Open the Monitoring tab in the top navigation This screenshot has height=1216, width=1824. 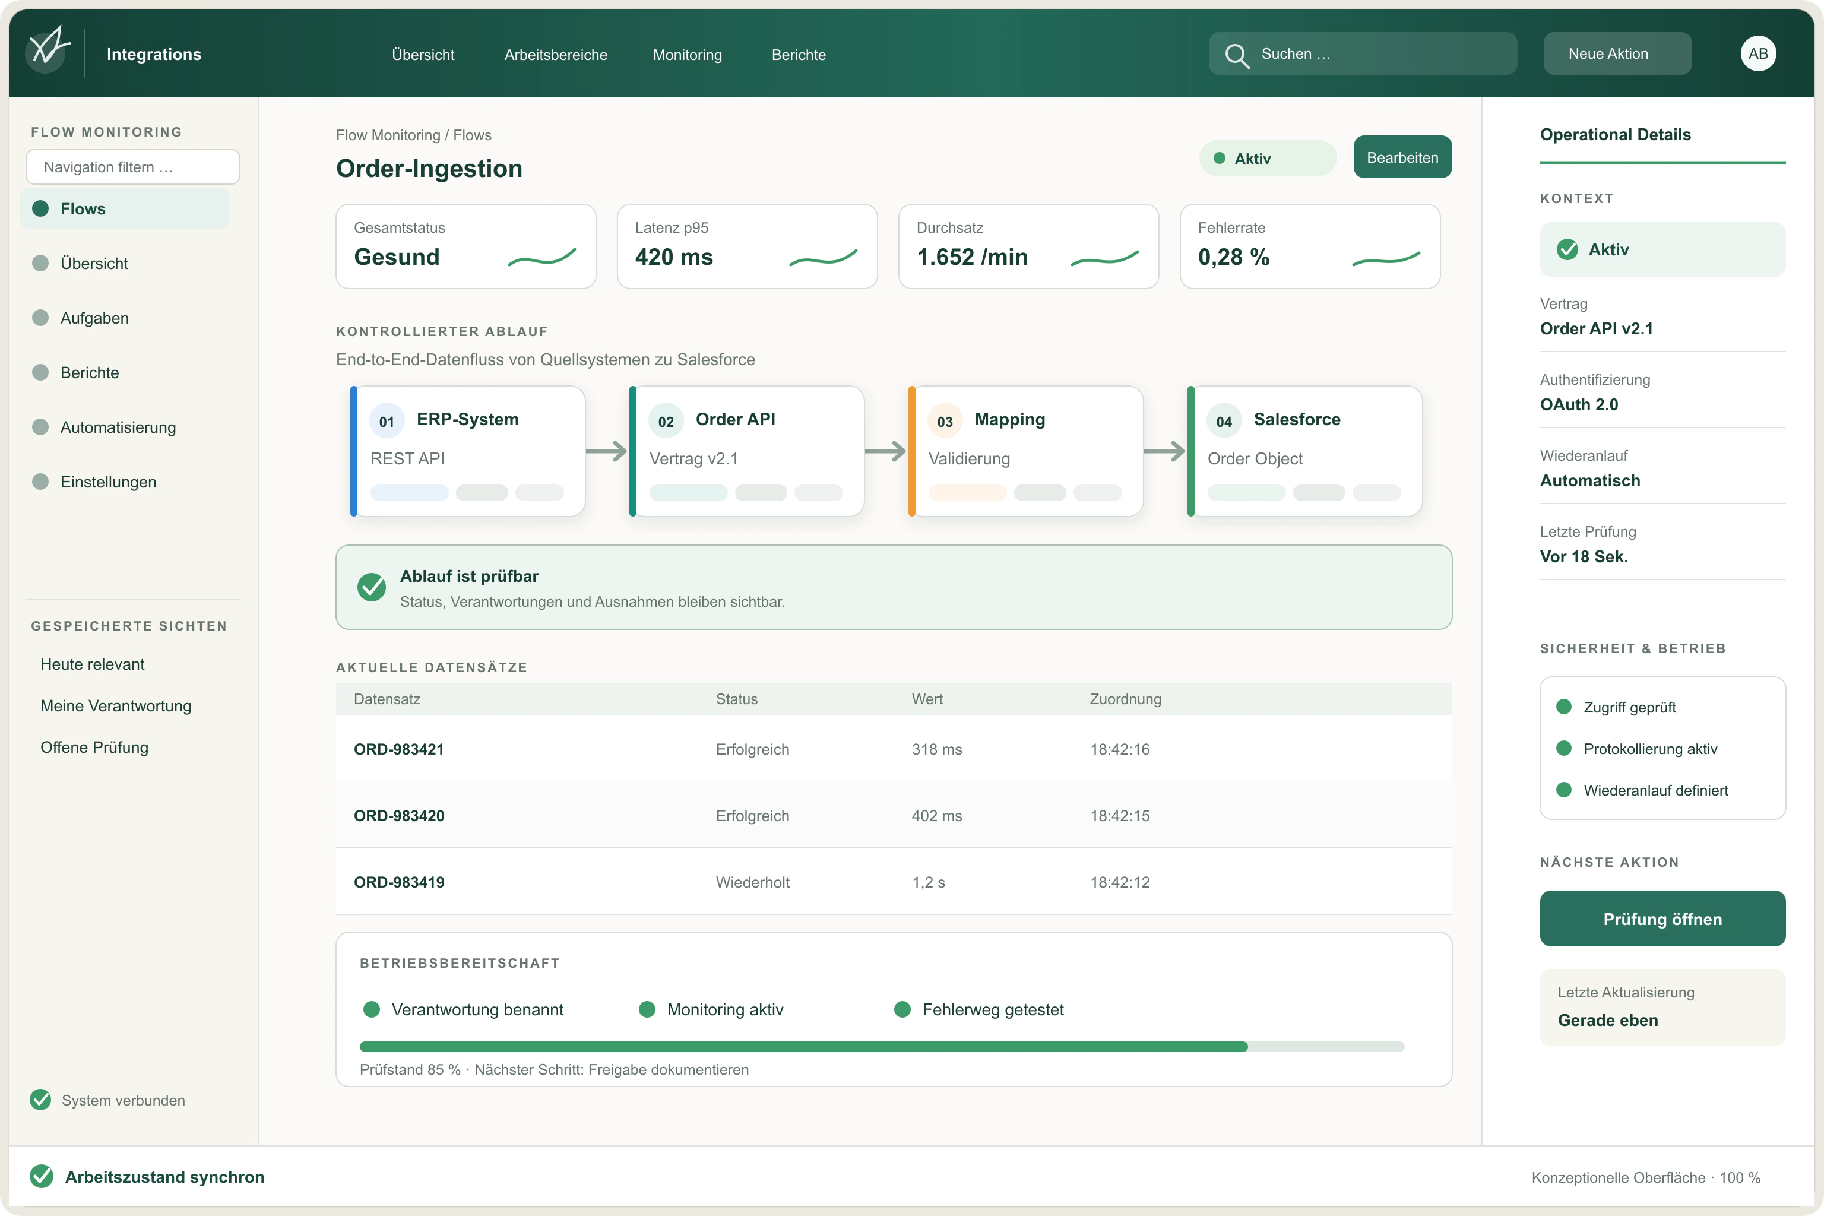687,55
